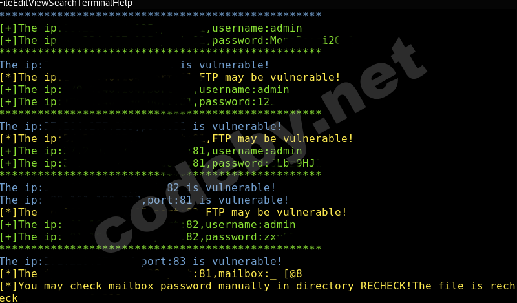Click the 82,username:admin output line
The width and height of the screenshot is (517, 303).
(x=239, y=225)
